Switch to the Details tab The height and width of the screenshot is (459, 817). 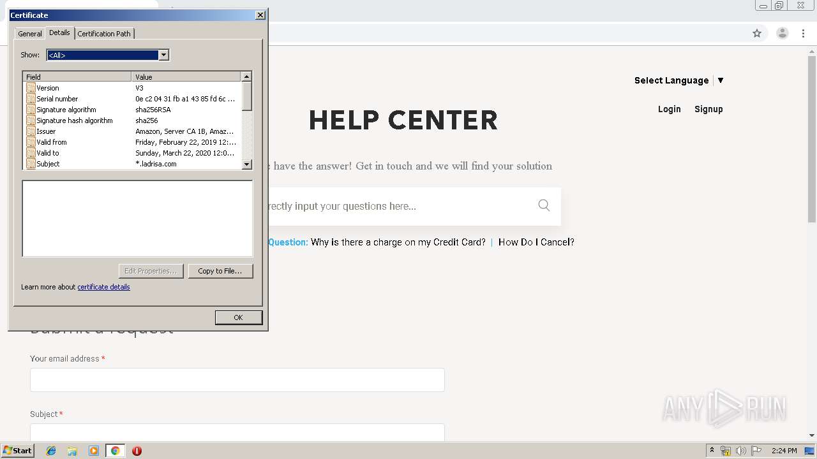[59, 33]
